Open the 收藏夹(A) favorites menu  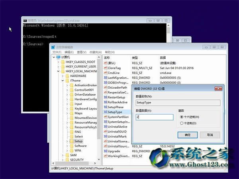click(x=95, y=52)
